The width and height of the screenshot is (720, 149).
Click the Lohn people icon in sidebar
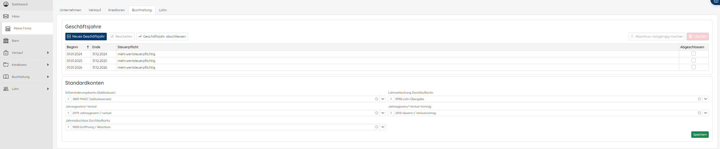6,89
